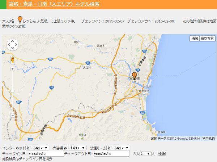
Task: Click the チェックイン日 date field
Action: click(x=46, y=154)
